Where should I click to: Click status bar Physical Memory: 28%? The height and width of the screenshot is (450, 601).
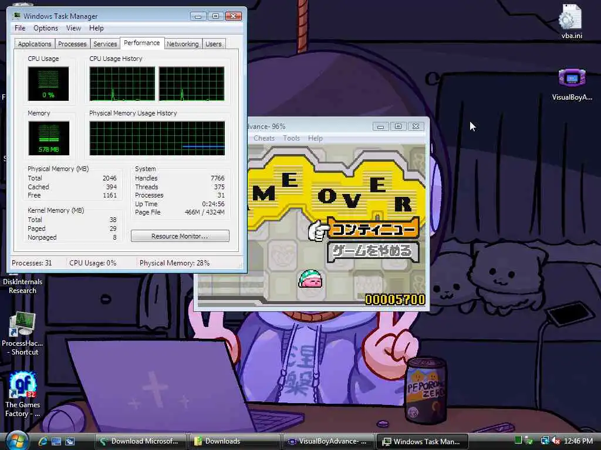click(174, 263)
